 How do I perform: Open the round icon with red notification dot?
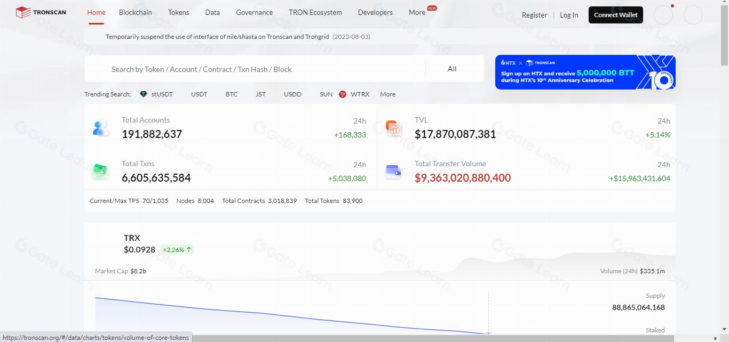[x=663, y=15]
